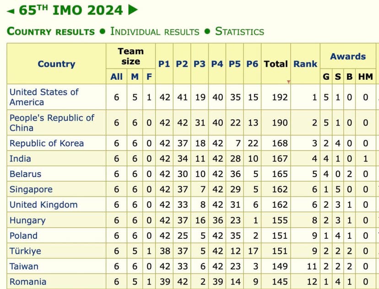
Task: Open the Individual results tab
Action: (x=155, y=32)
